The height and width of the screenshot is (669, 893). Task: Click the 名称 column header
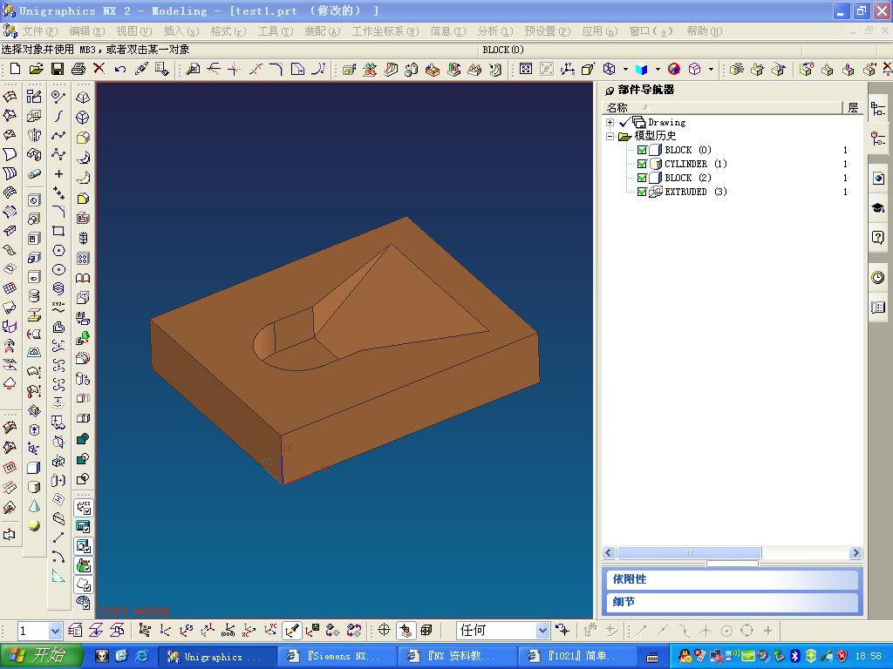722,107
